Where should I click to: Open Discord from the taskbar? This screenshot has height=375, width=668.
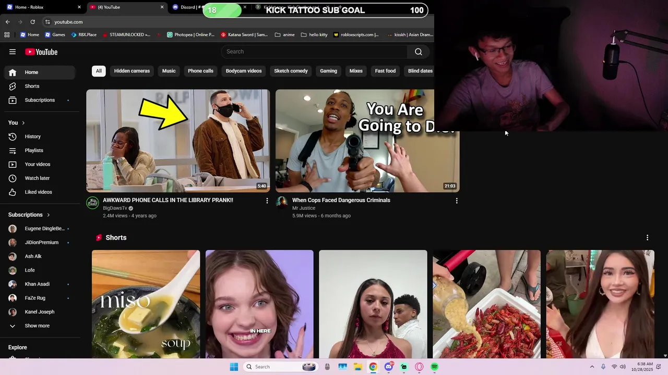tap(388, 367)
